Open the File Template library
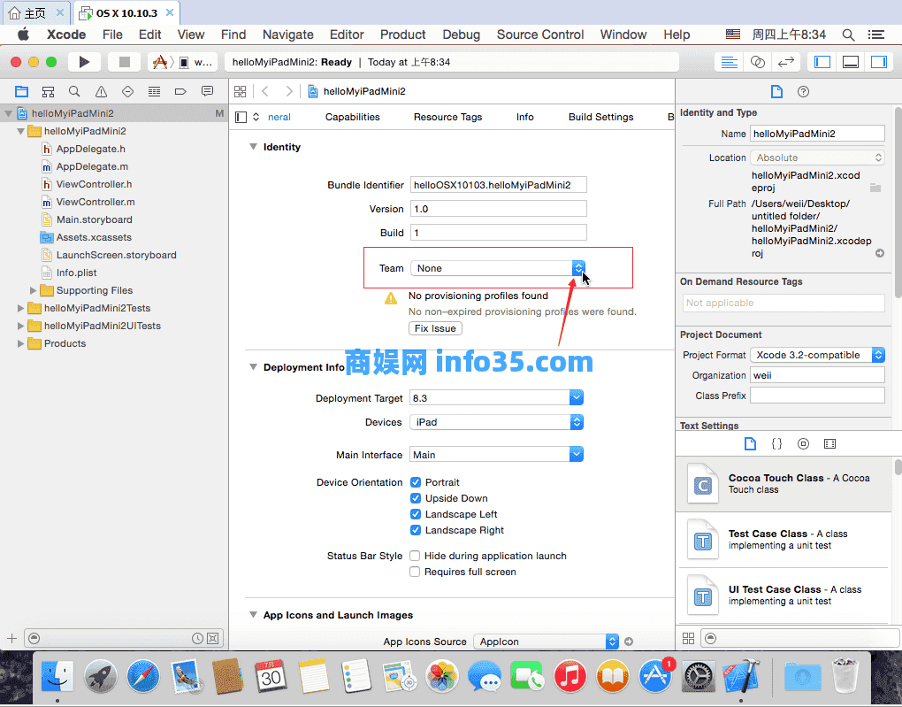The height and width of the screenshot is (707, 902). click(750, 444)
